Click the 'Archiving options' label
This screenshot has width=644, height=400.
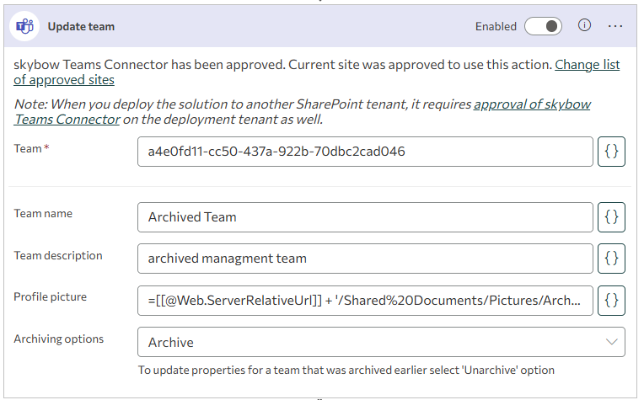click(x=58, y=339)
